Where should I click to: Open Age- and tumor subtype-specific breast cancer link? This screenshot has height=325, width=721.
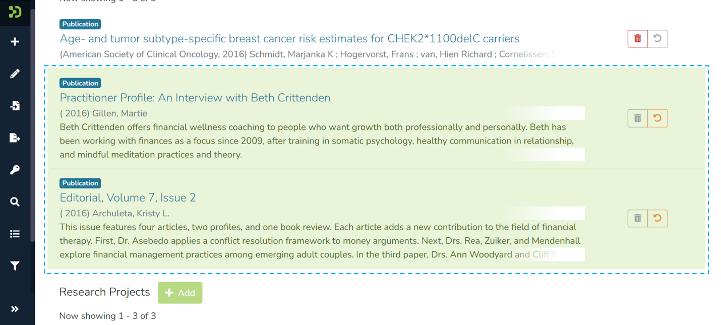coord(289,39)
